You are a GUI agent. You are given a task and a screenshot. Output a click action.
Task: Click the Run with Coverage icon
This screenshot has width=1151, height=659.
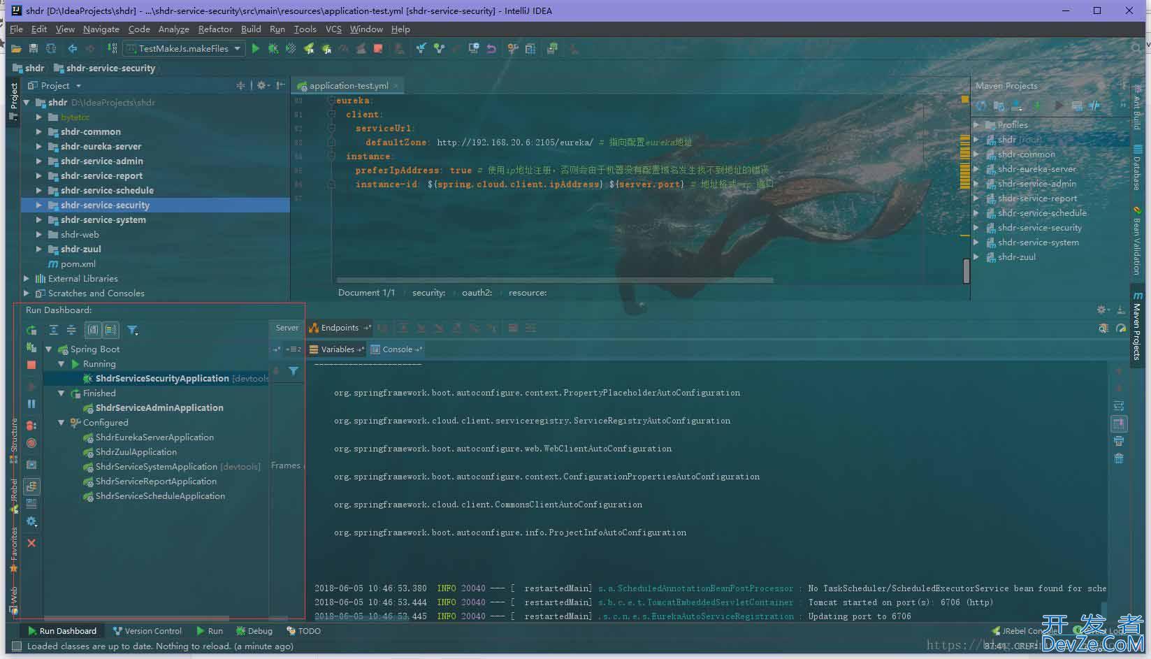pyautogui.click(x=291, y=48)
